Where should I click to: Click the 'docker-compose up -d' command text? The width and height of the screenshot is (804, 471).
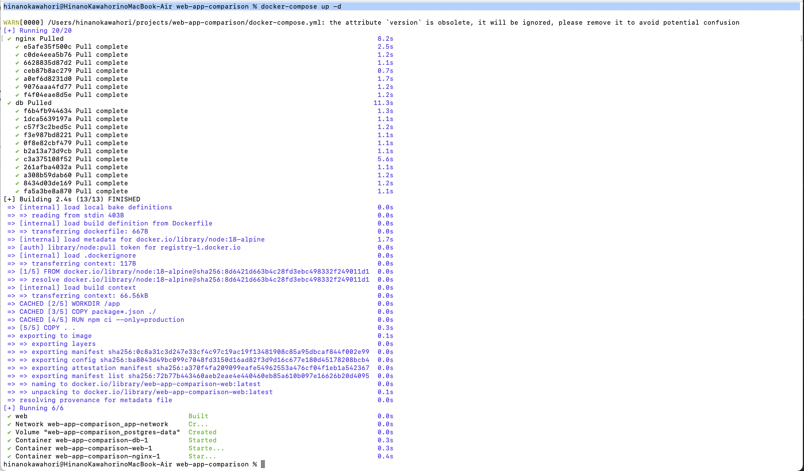[301, 6]
